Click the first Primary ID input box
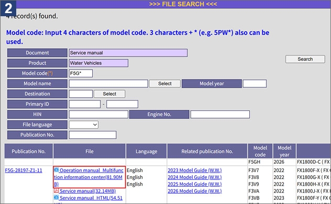The height and width of the screenshot is (204, 331). (x=85, y=104)
